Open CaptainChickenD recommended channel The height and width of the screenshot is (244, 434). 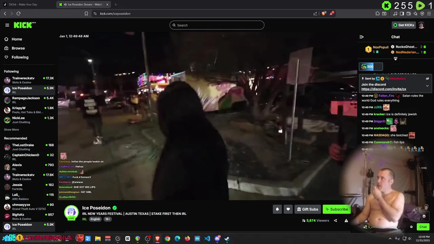tap(29, 157)
